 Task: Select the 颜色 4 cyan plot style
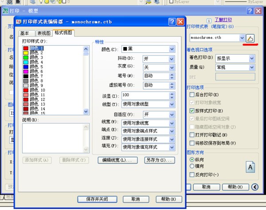[33, 62]
